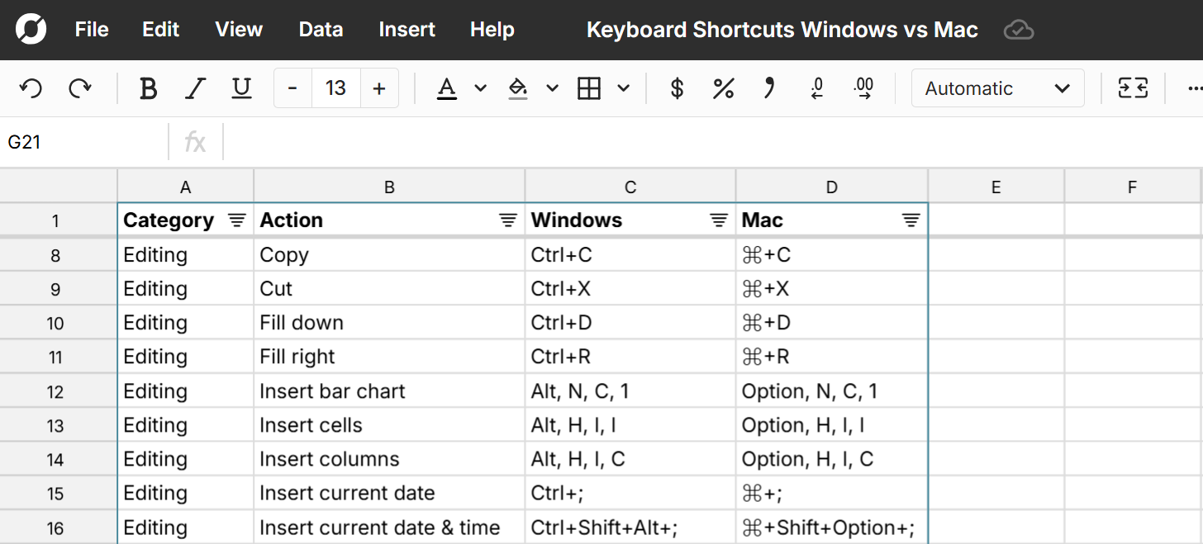Screen dimensions: 1203x544
Task: Open the filter icon on the Category column
Action: (236, 220)
